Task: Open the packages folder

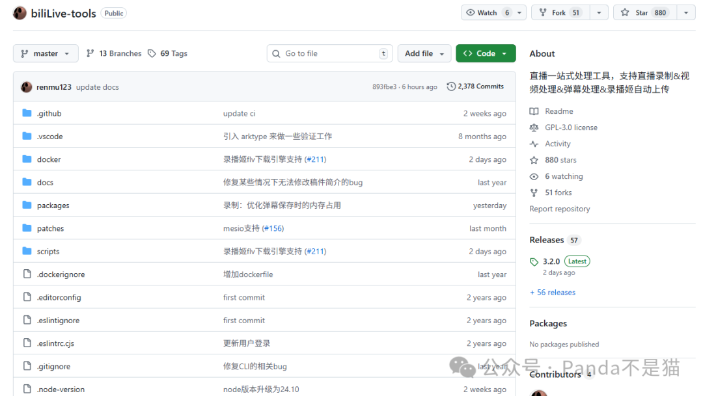Action: tap(53, 205)
